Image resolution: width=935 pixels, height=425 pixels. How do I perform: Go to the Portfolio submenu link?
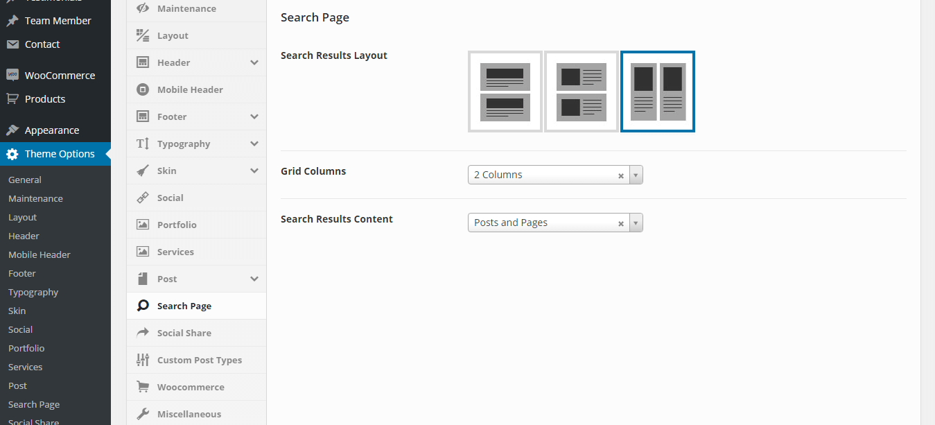coord(26,348)
